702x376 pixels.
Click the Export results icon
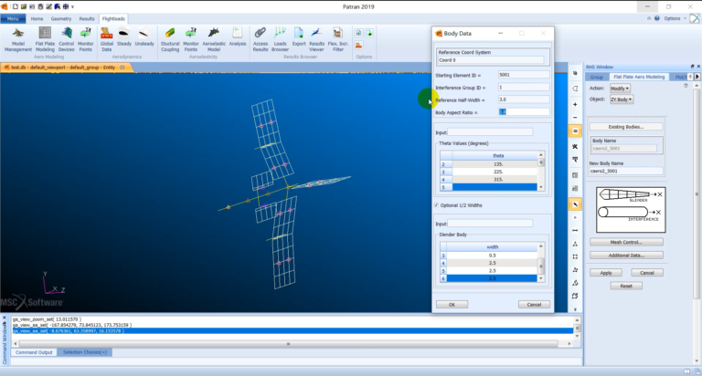299,37
